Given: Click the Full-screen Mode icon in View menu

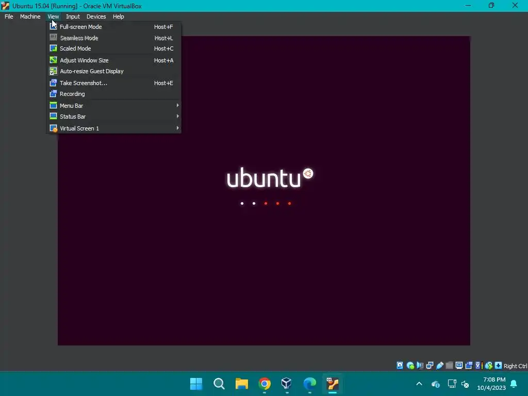Looking at the screenshot, I should [53, 27].
